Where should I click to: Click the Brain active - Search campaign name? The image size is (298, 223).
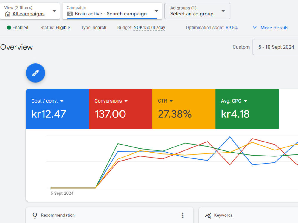point(111,14)
